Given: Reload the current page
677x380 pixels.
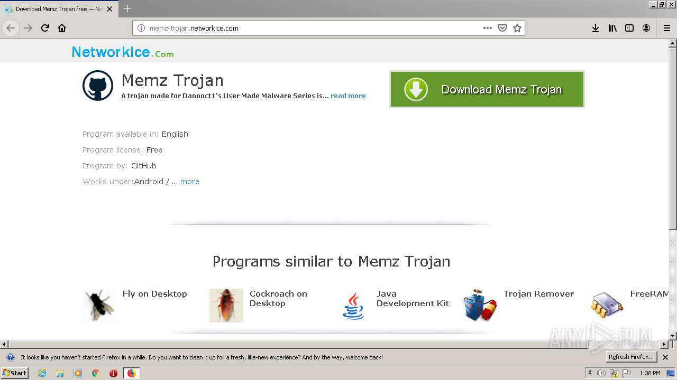Looking at the screenshot, I should [x=45, y=28].
